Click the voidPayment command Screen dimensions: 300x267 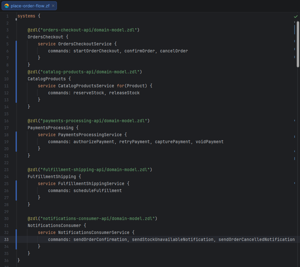coord(210,142)
